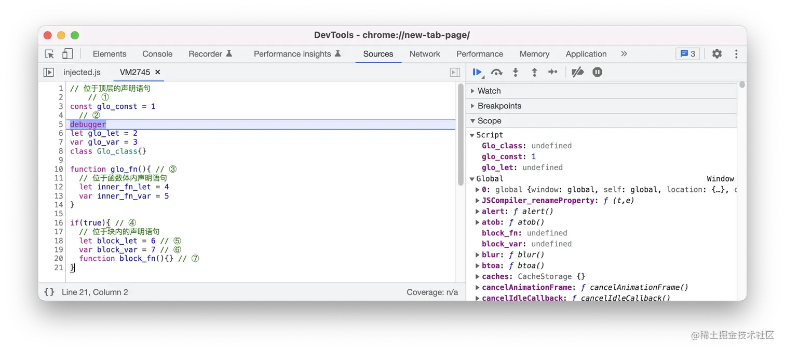The width and height of the screenshot is (785, 351).
Task: Expand the btoa function entry
Action: pos(478,265)
